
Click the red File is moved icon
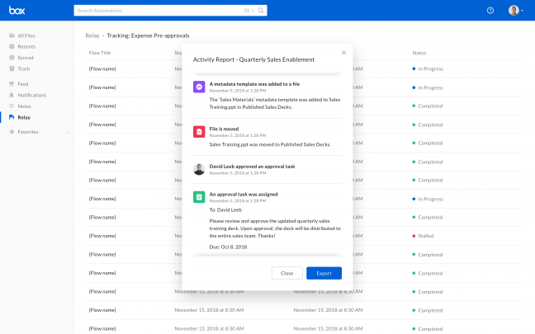(199, 132)
